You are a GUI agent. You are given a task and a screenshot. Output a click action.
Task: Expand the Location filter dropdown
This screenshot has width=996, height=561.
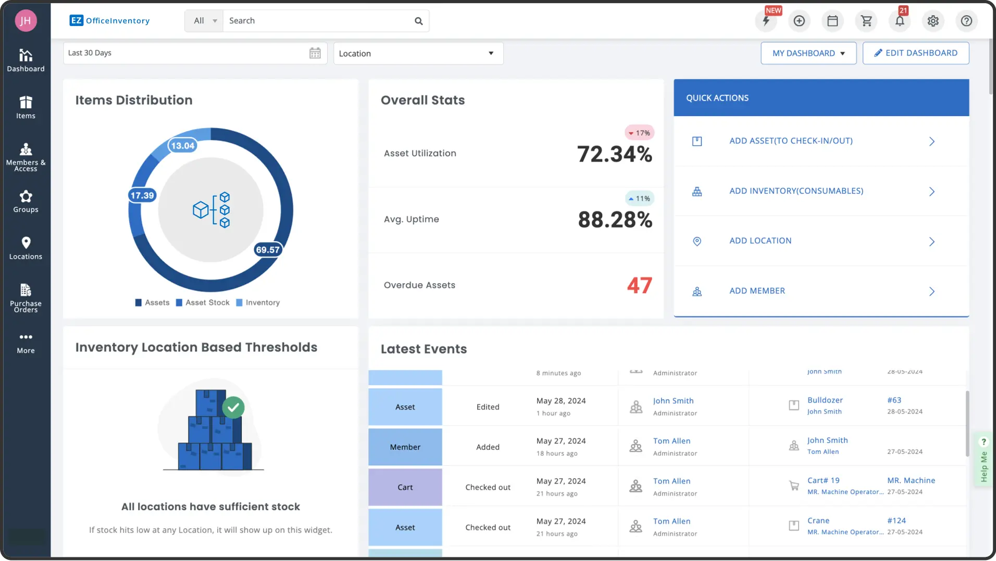417,53
